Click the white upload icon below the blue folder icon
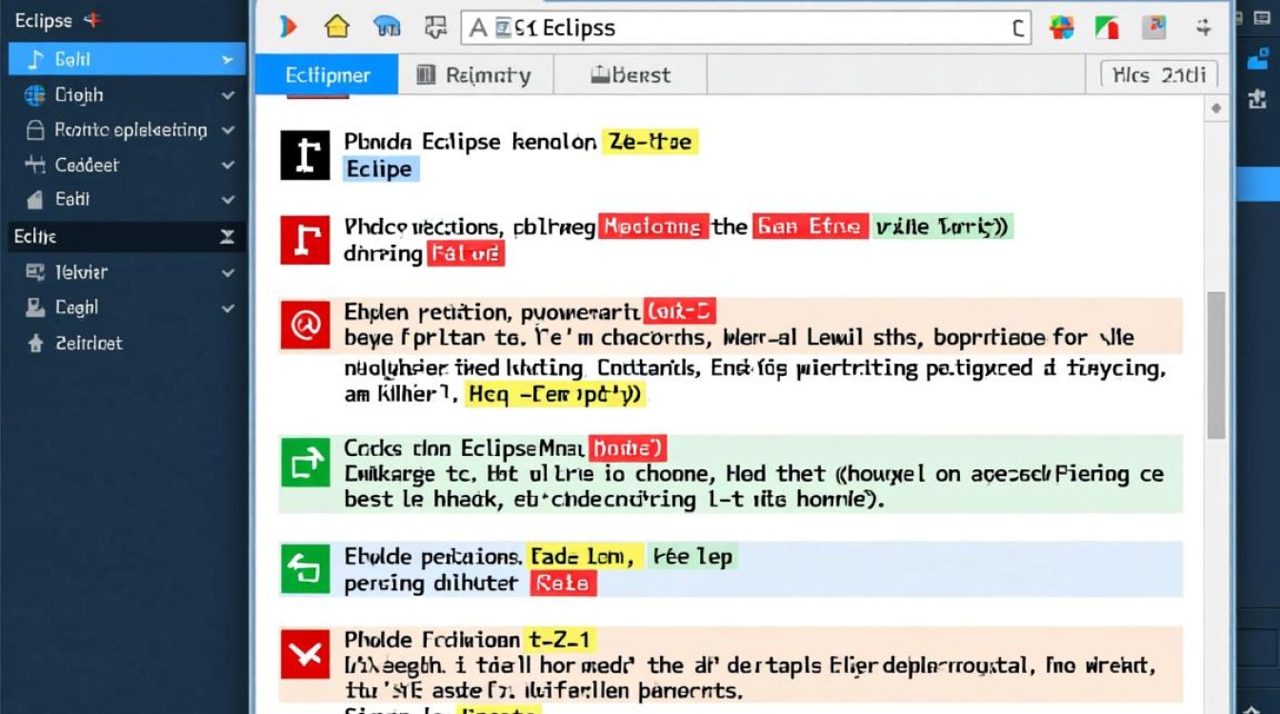The image size is (1280, 714). [x=1257, y=98]
